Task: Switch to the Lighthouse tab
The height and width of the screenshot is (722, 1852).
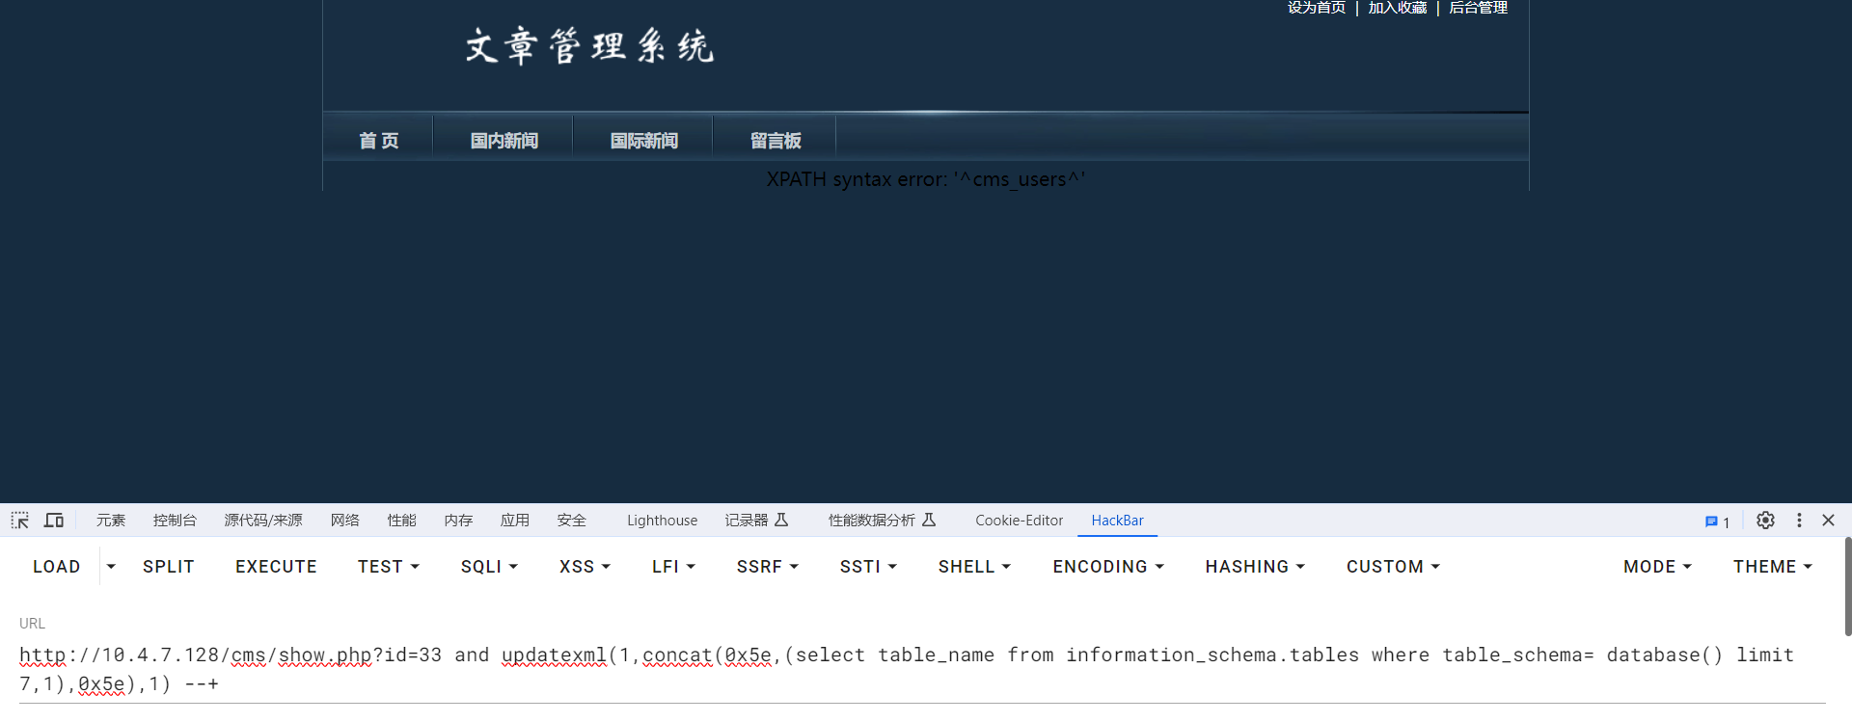Action: click(x=662, y=521)
